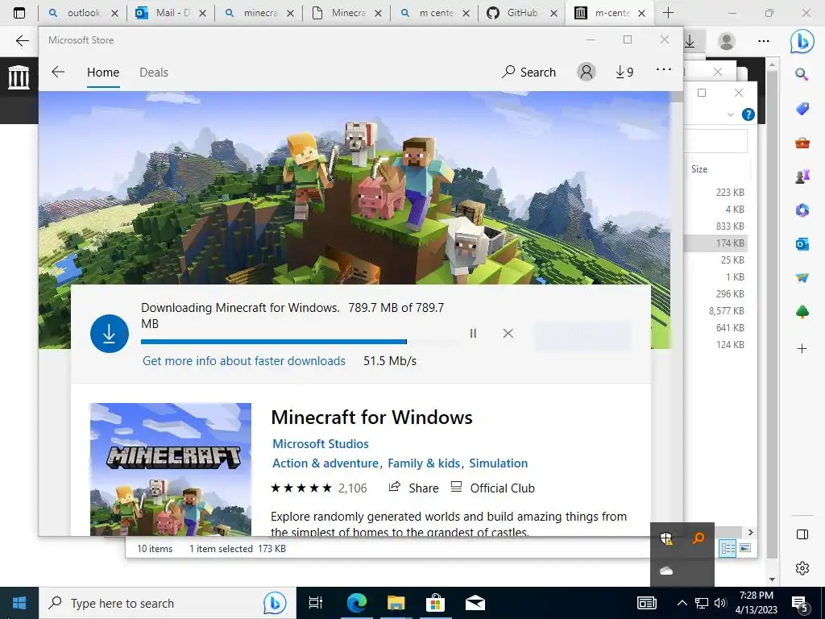Switch to the Deals tab
The image size is (825, 619).
click(x=154, y=72)
